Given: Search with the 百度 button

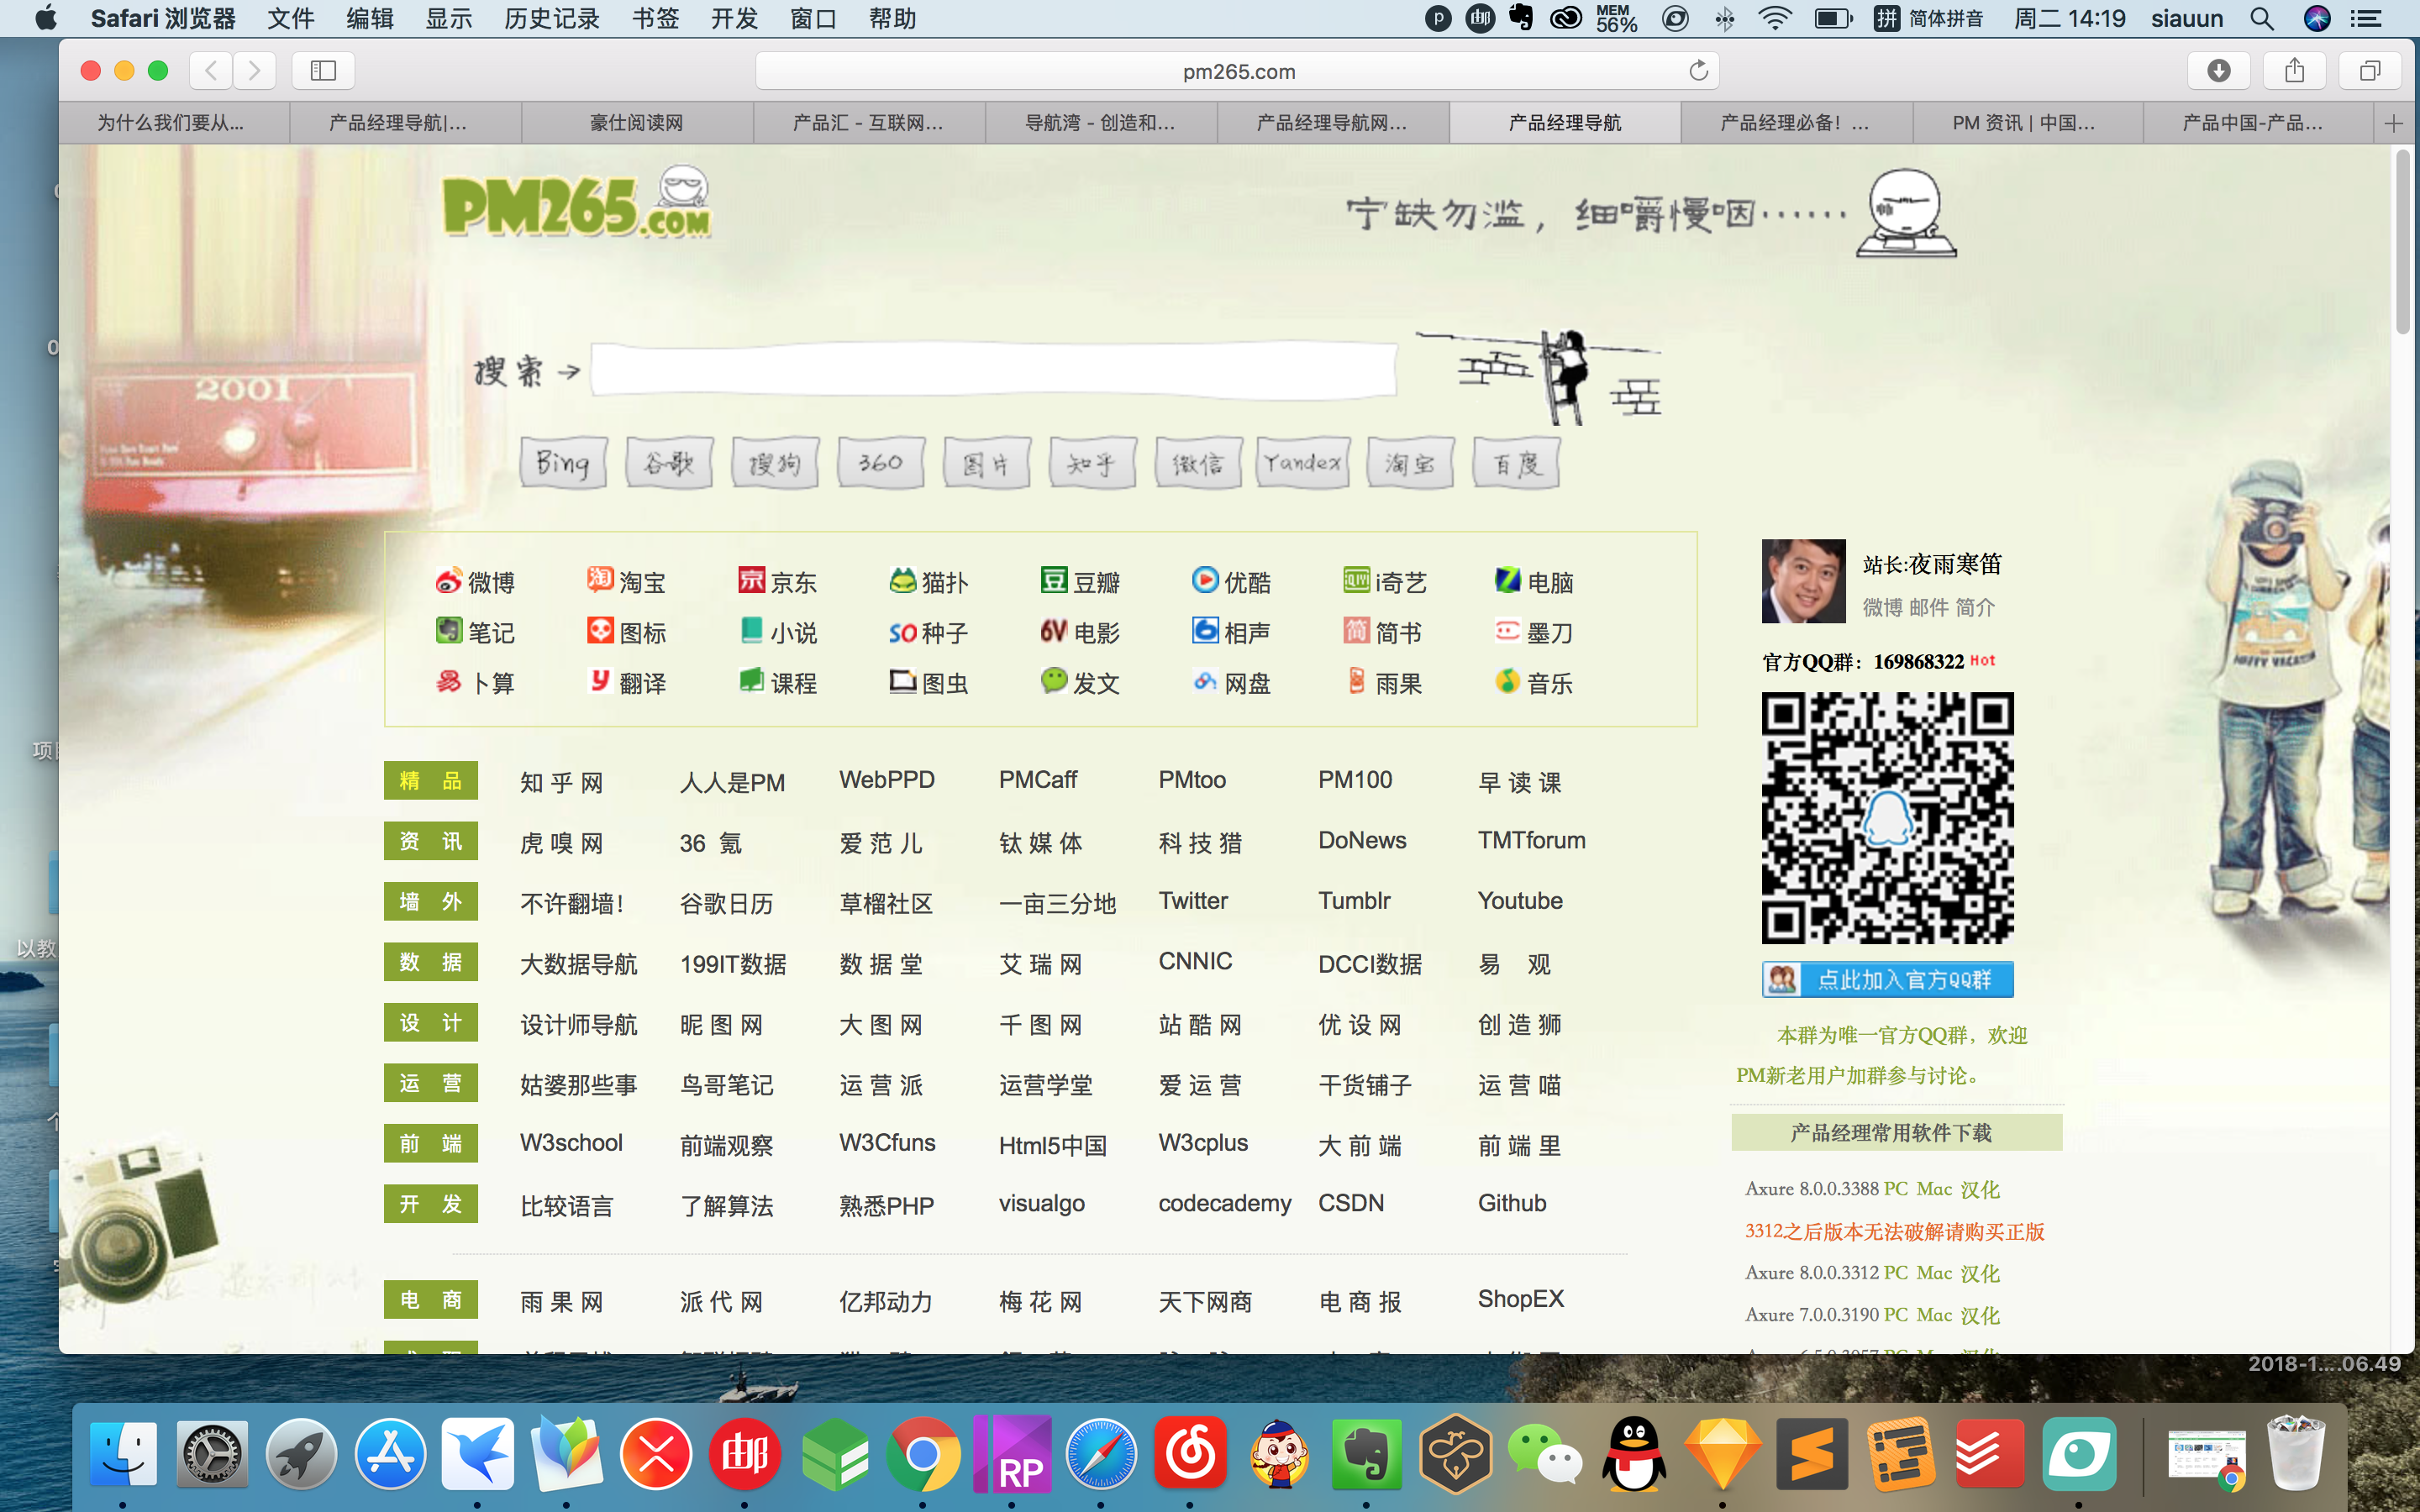Looking at the screenshot, I should pos(1516,463).
